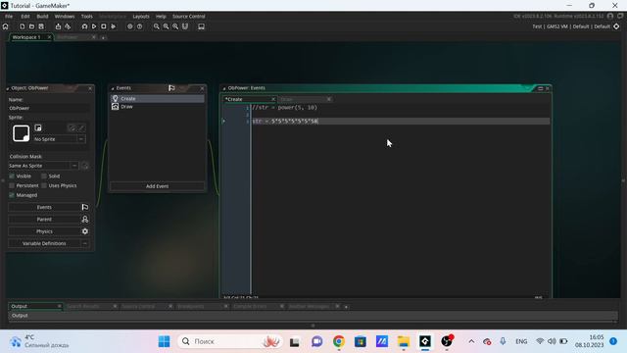Image resolution: width=627 pixels, height=353 pixels.
Task: Open the File menu
Action: coord(9,17)
